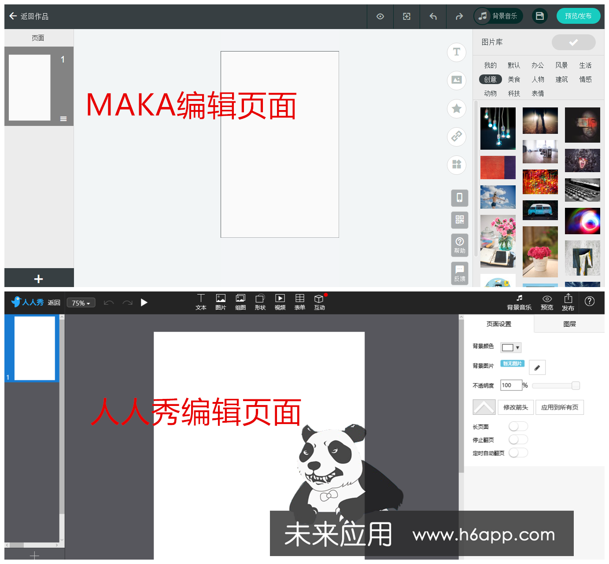The image size is (609, 564).
Task: Confirm image selection with the checkmark button
Action: pyautogui.click(x=573, y=42)
